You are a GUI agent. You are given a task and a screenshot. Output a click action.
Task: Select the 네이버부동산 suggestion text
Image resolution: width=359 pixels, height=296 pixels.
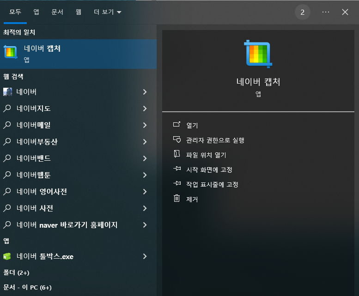click(37, 142)
